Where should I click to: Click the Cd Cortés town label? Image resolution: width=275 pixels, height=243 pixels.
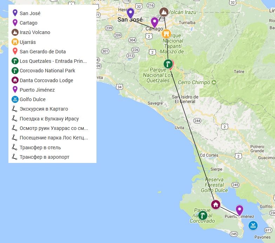click(x=209, y=155)
